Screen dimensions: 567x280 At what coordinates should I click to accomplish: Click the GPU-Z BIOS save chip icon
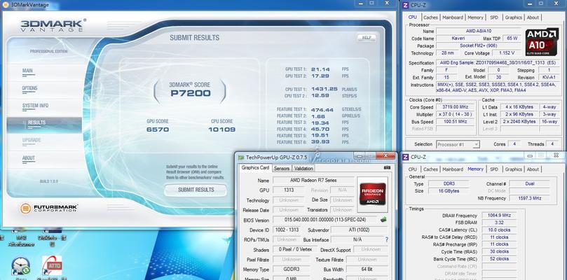[383, 219]
